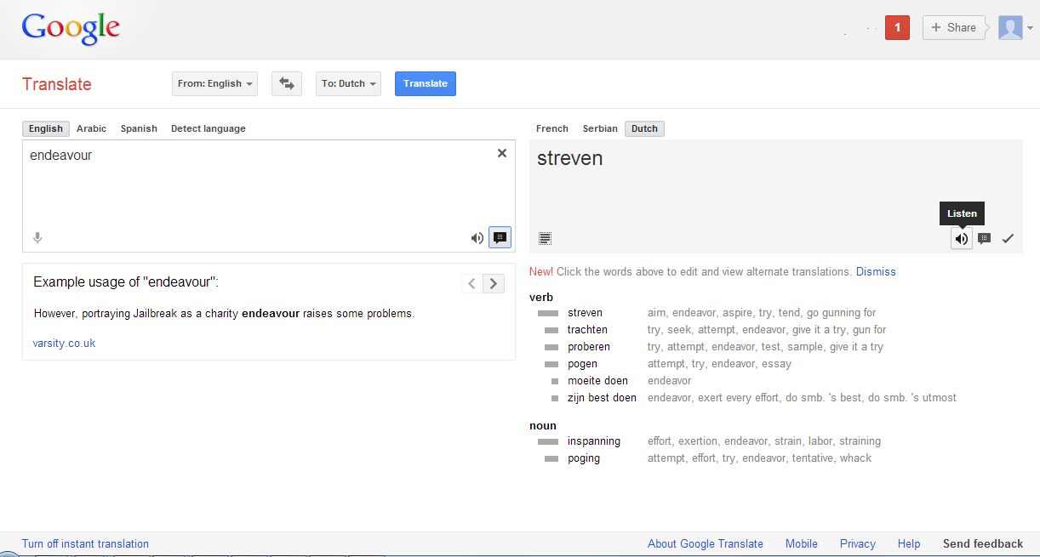The height and width of the screenshot is (557, 1040).
Task: Click the Google logo
Action: point(71,29)
